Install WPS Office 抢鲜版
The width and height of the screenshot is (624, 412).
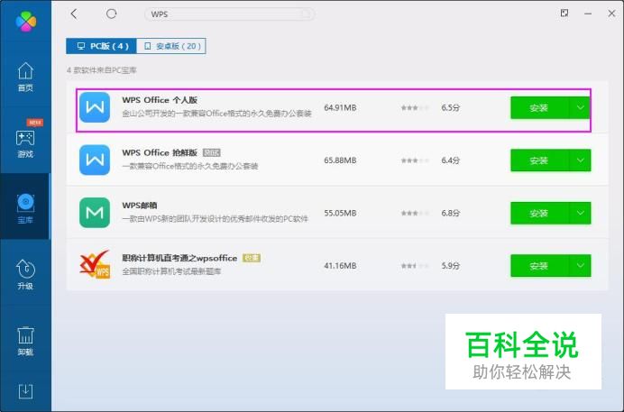pyautogui.click(x=539, y=160)
